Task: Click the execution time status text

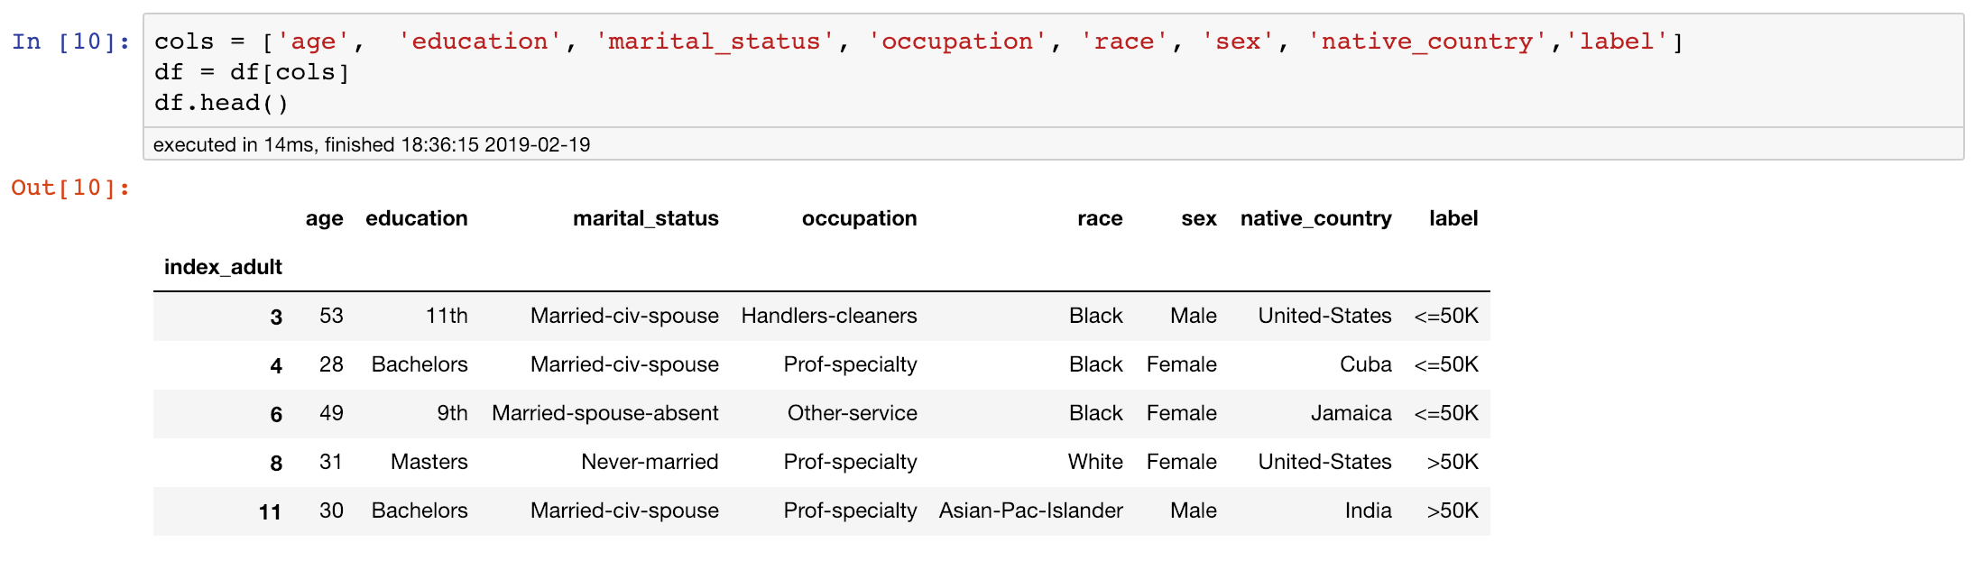Action: tap(372, 144)
